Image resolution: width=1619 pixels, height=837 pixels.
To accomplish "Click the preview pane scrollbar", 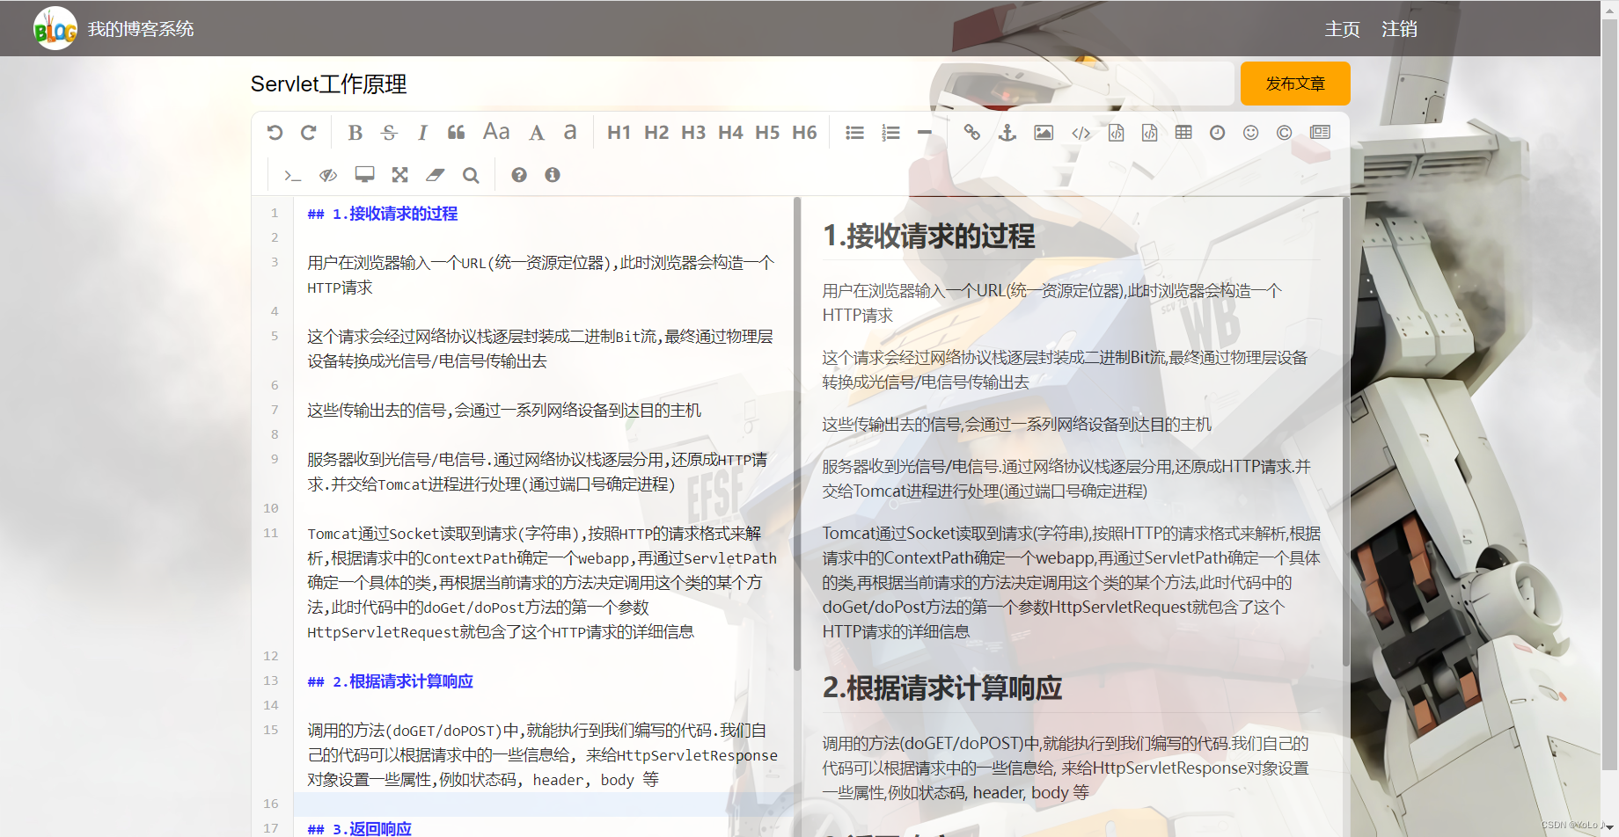I will tap(1346, 432).
